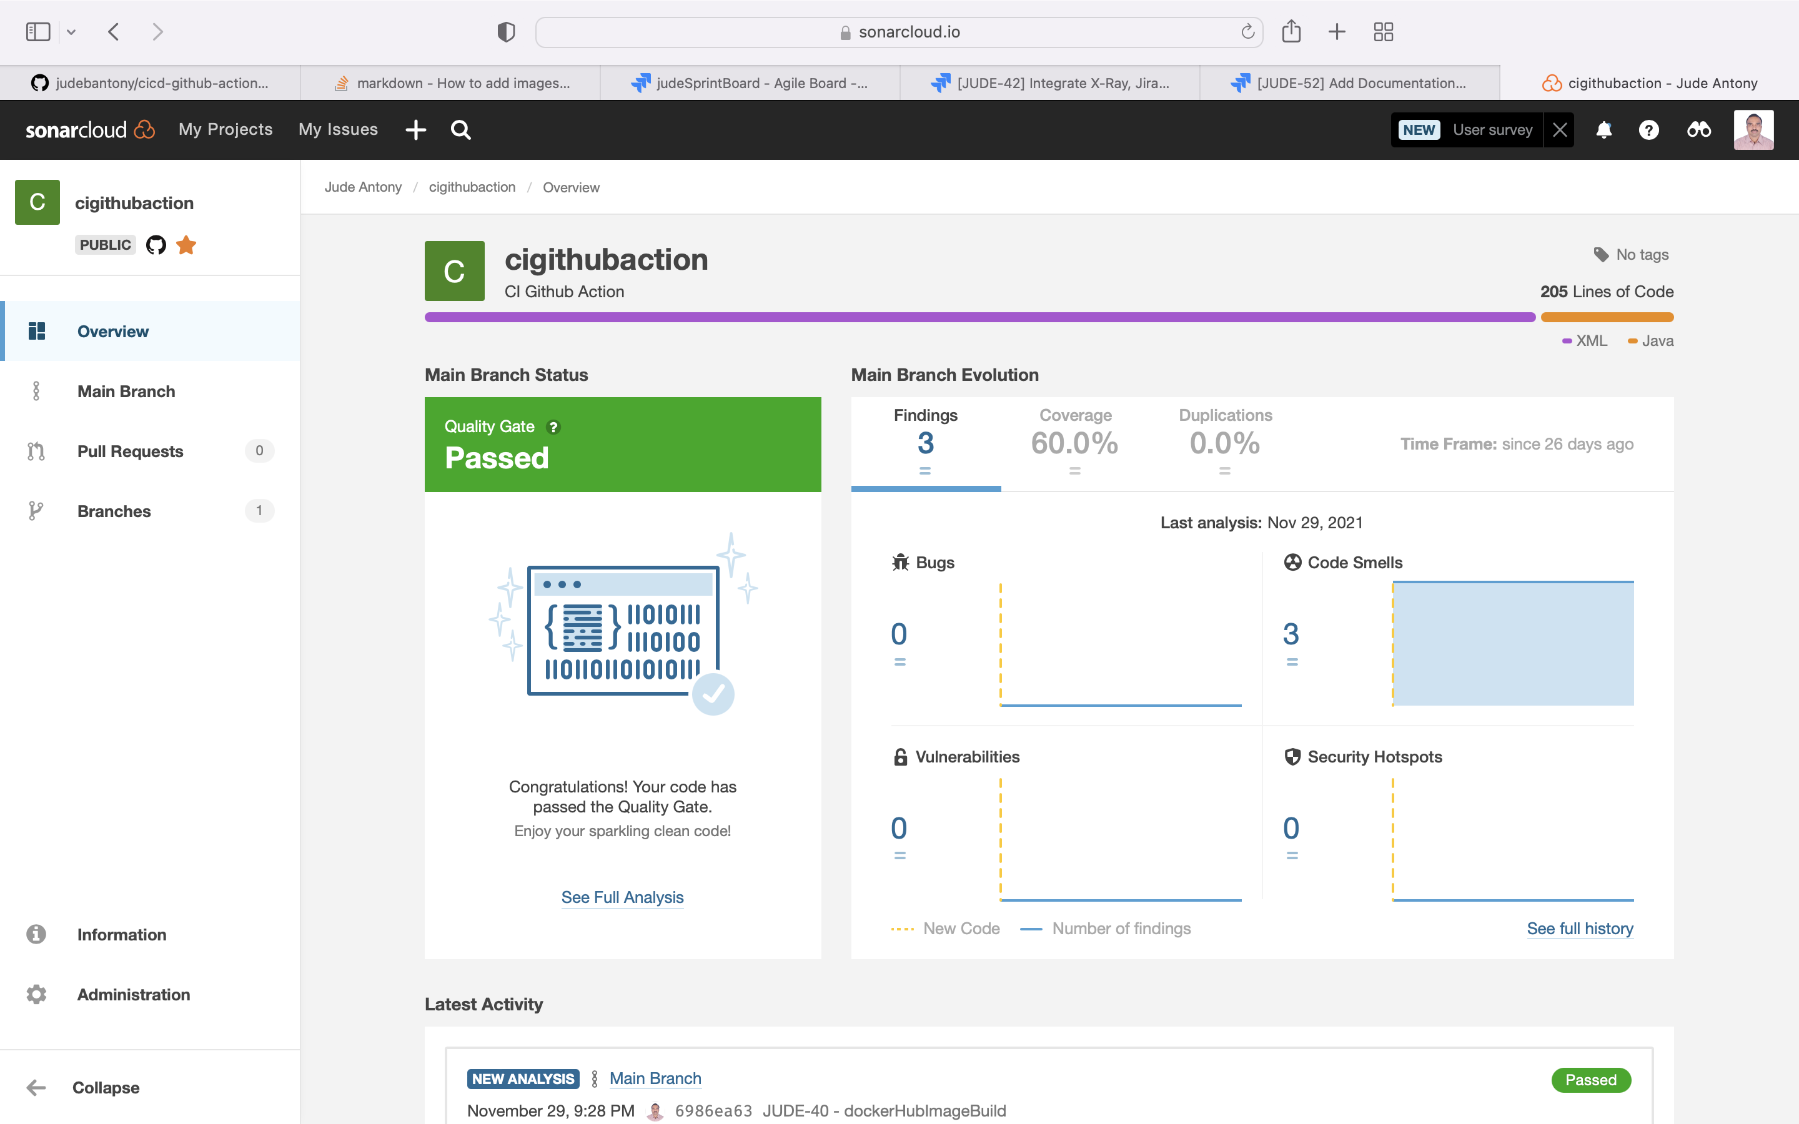Click the GitHub icon under cigithubaction
1799x1124 pixels.
(156, 245)
